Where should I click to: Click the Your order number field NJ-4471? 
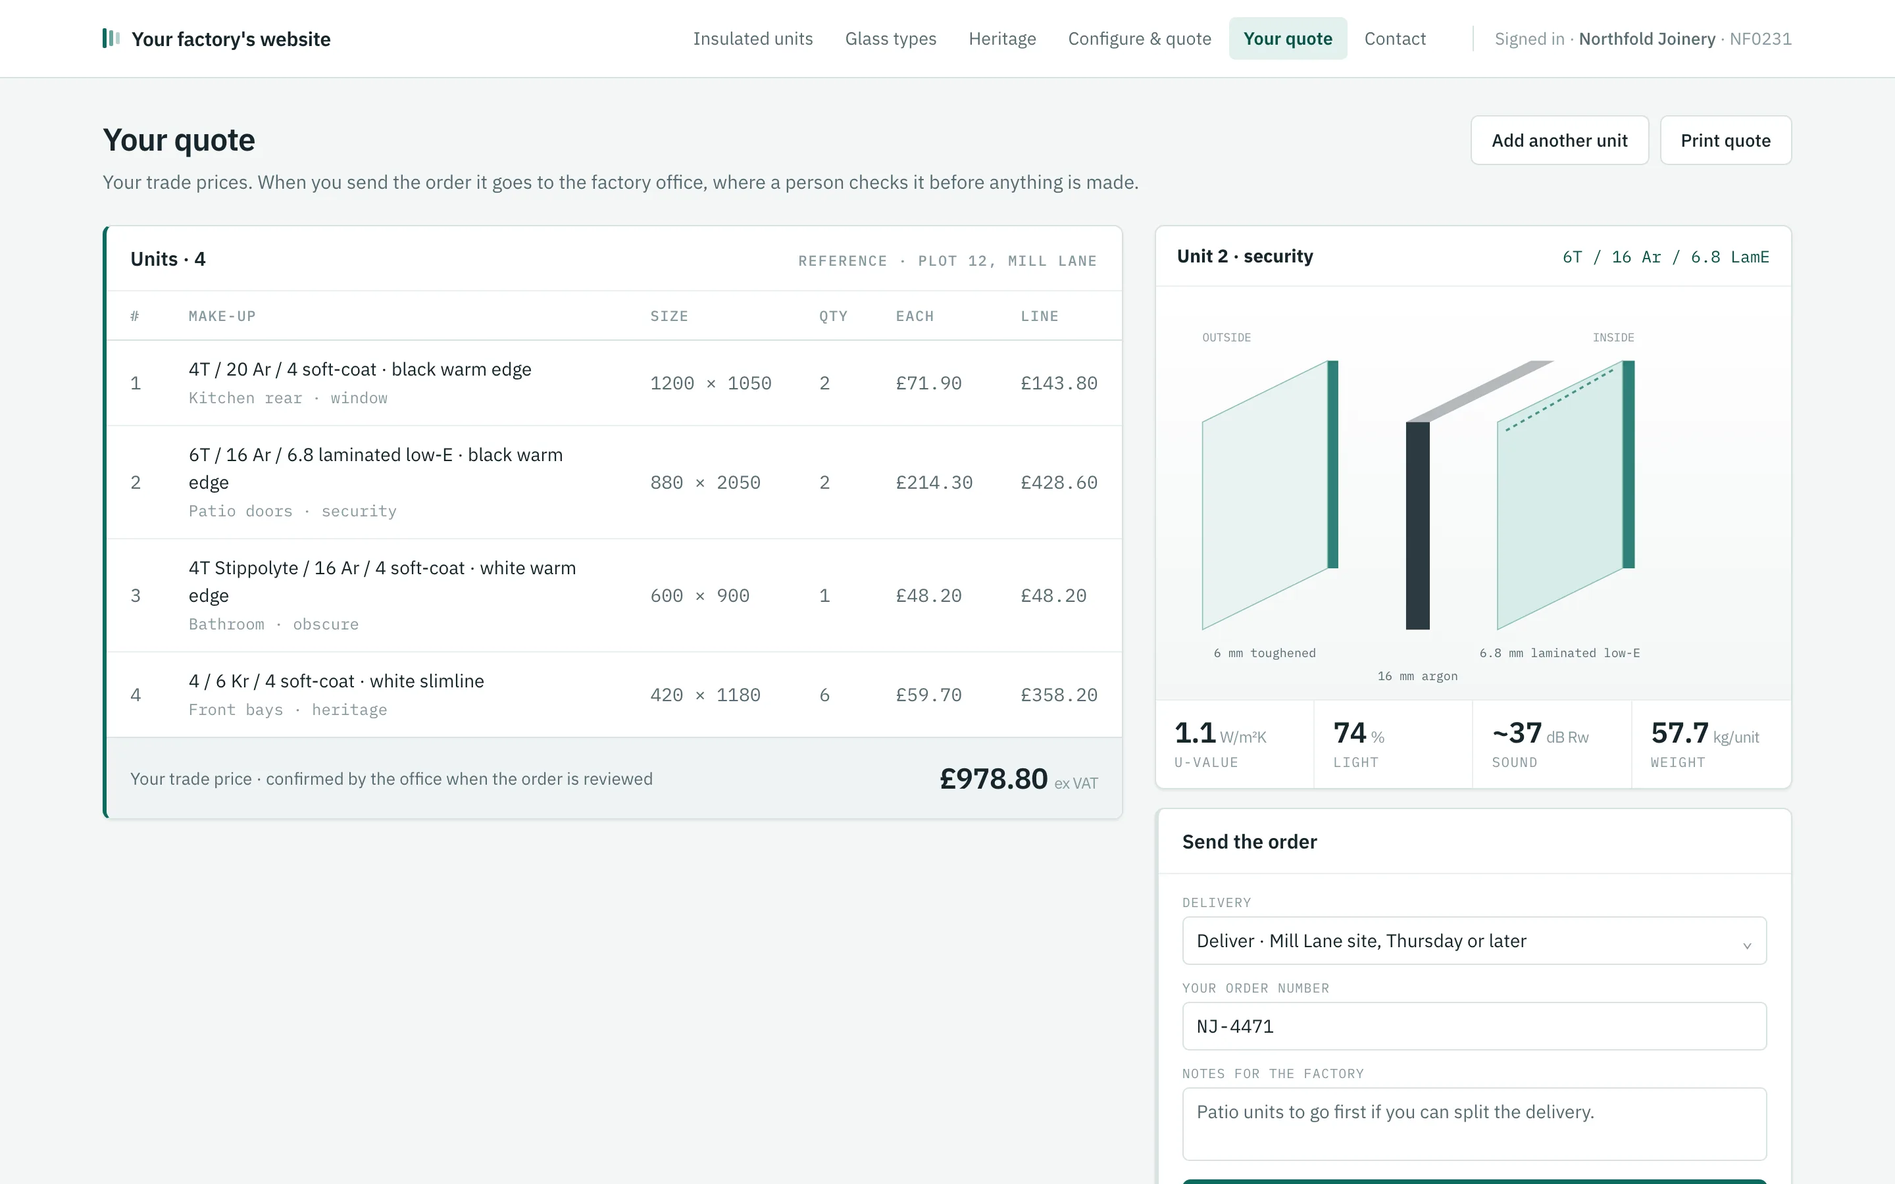pos(1474,1026)
